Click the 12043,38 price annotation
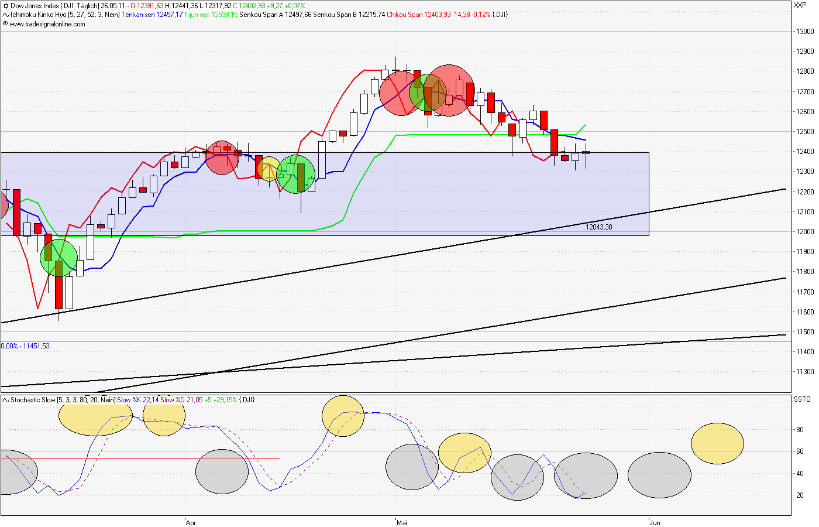 [x=599, y=227]
